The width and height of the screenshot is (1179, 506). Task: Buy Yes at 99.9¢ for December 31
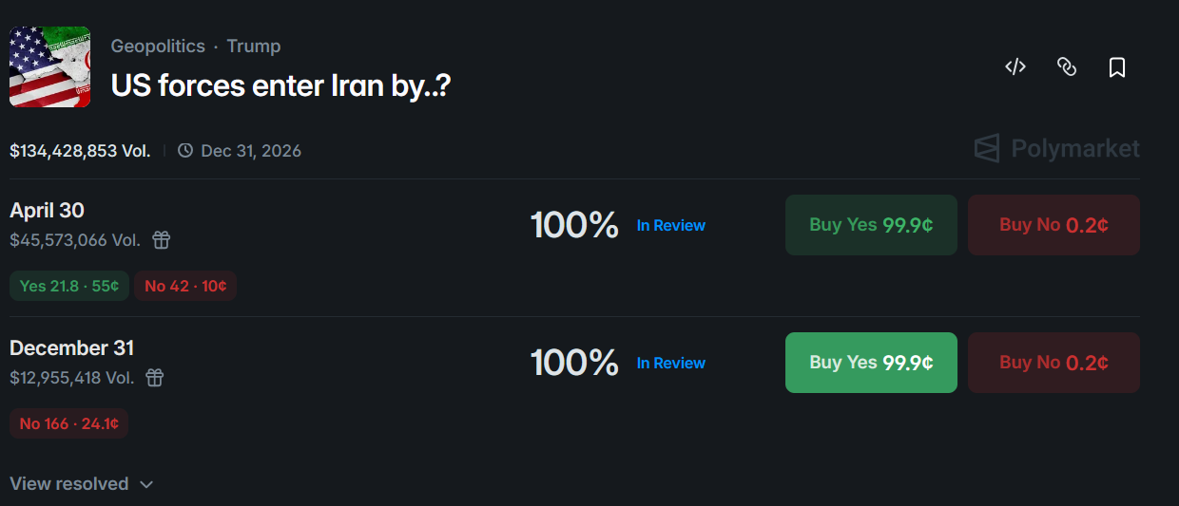(871, 363)
